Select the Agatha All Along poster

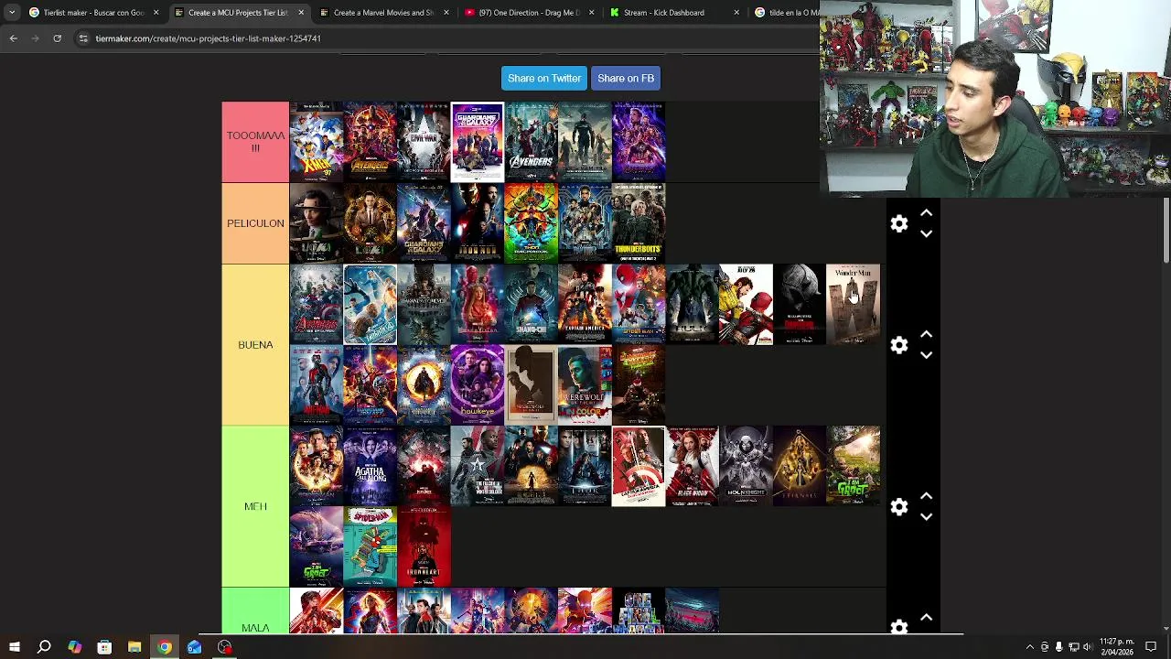click(370, 466)
